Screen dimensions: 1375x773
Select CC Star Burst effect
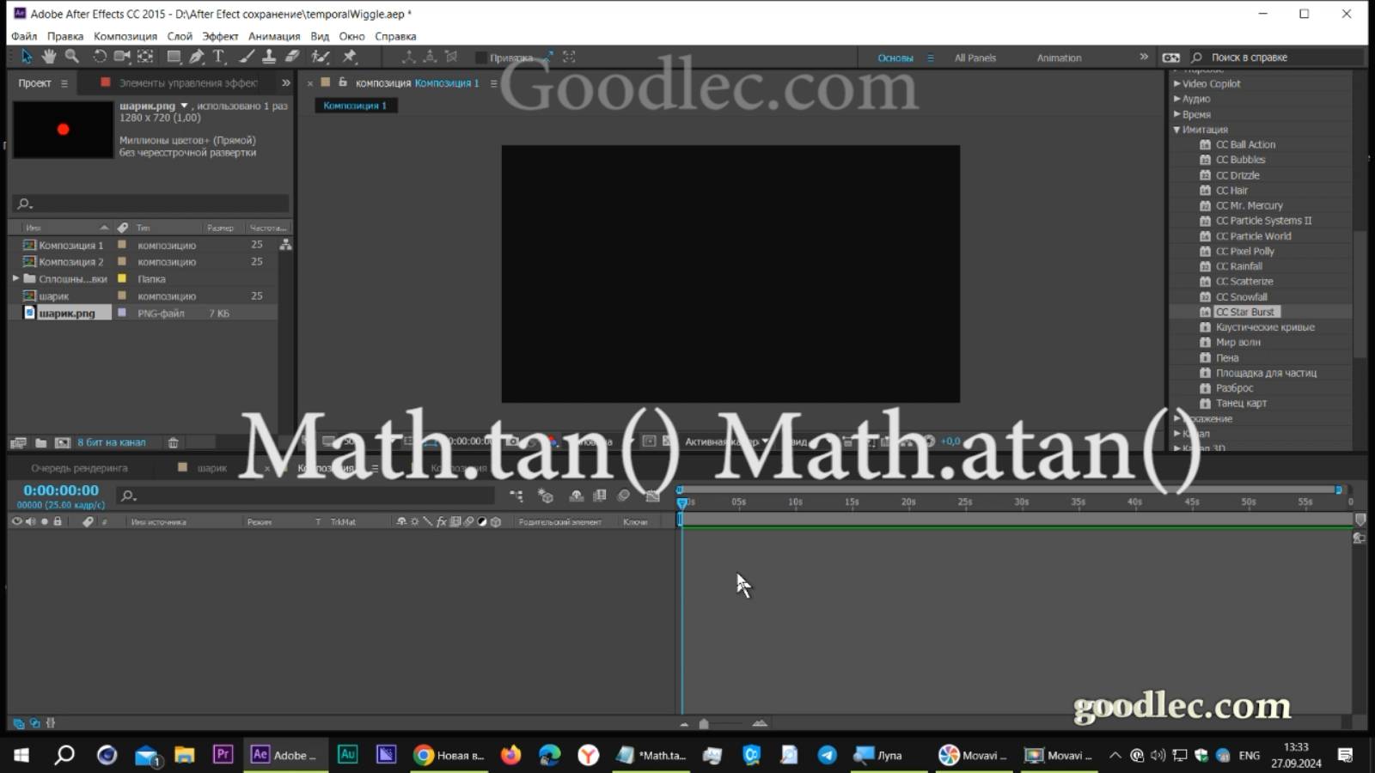click(x=1247, y=312)
